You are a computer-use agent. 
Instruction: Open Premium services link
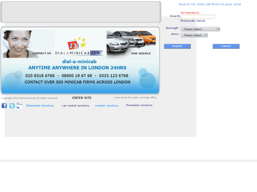point(139,105)
